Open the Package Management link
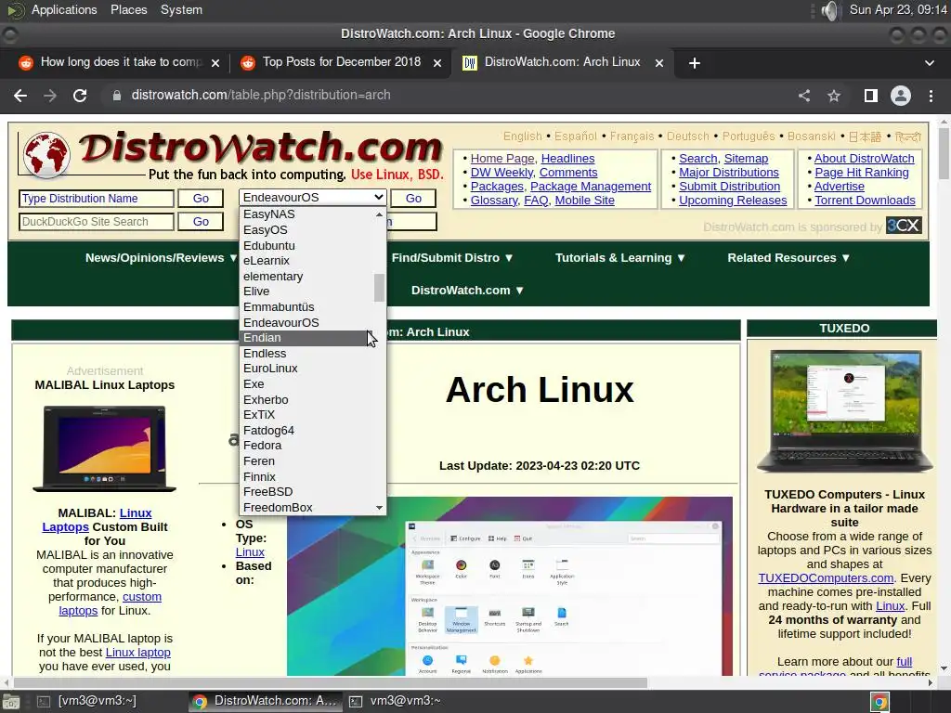 click(591, 186)
